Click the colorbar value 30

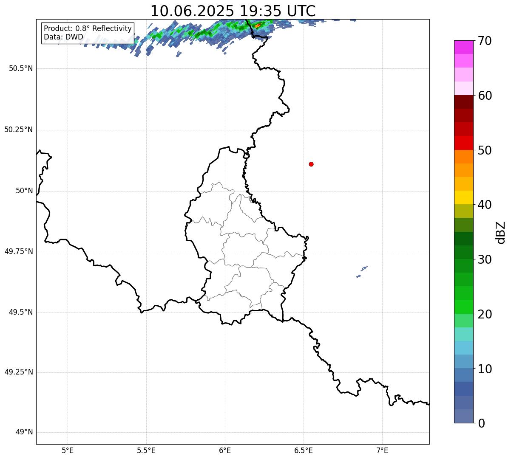[485, 259]
